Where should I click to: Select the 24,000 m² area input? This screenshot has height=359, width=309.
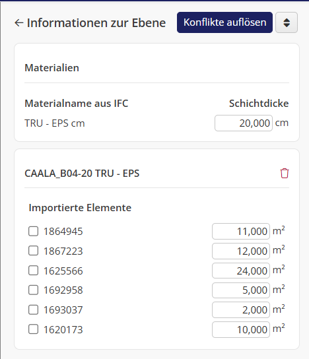tap(241, 271)
